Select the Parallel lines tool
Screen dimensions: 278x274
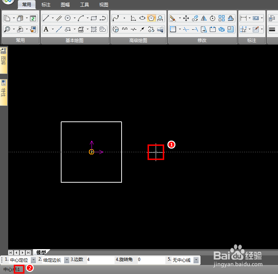pyautogui.click(x=59, y=18)
